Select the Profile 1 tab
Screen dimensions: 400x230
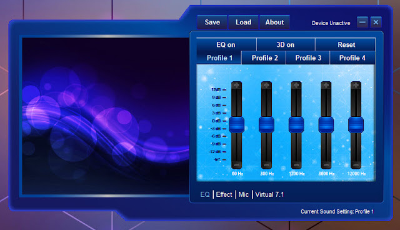219,58
